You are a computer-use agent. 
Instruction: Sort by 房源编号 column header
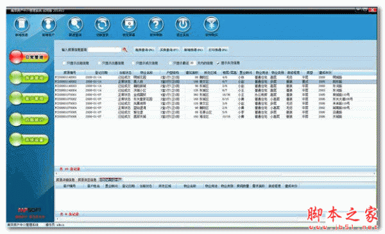pyautogui.click(x=70, y=73)
